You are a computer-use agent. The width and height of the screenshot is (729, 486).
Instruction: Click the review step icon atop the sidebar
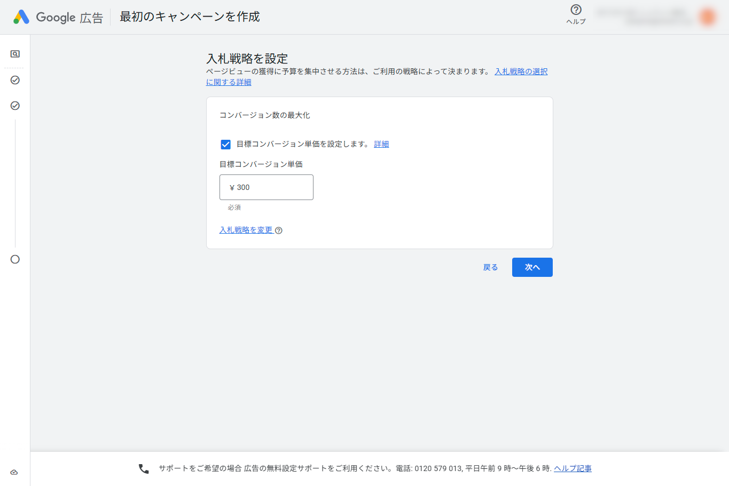pyautogui.click(x=15, y=54)
